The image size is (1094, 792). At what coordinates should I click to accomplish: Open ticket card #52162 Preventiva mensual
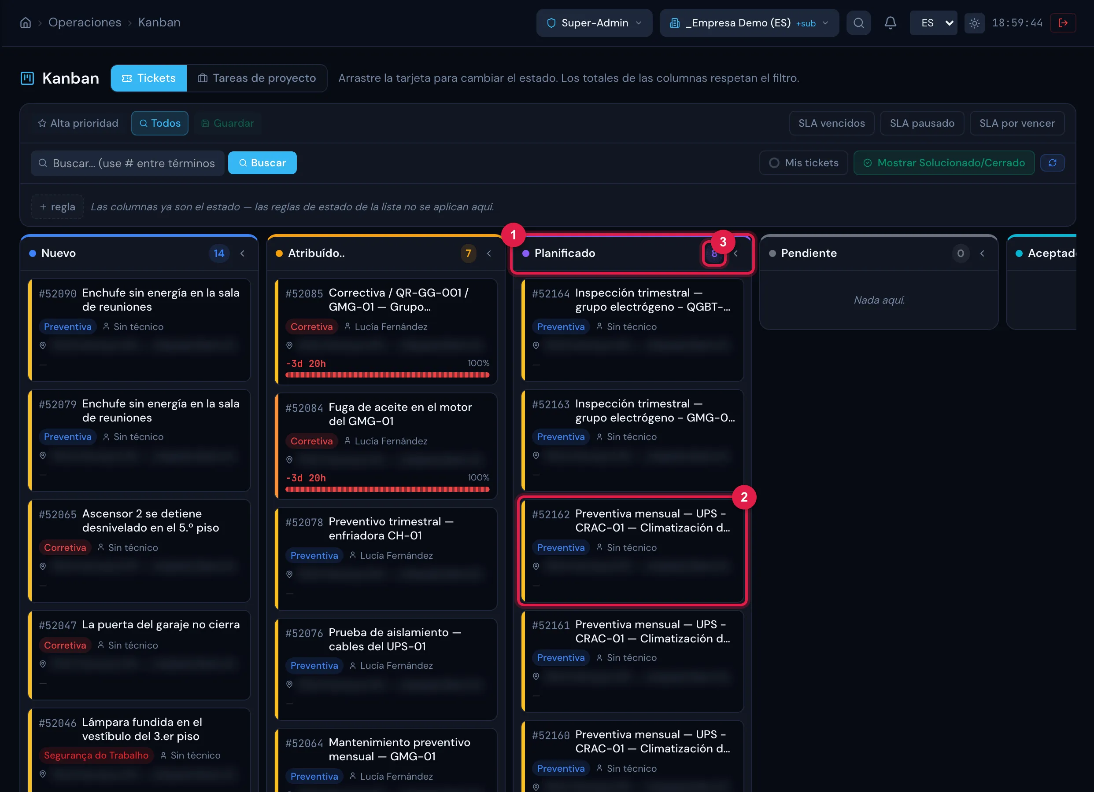(632, 551)
